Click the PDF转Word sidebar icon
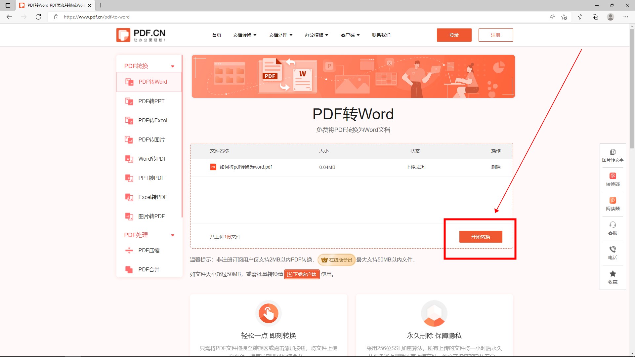 click(x=129, y=82)
